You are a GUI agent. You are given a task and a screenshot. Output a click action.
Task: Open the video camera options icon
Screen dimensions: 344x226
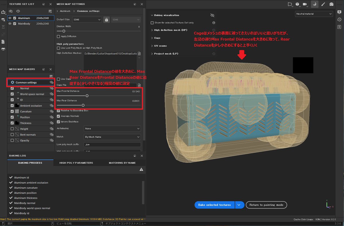coord(305,4)
